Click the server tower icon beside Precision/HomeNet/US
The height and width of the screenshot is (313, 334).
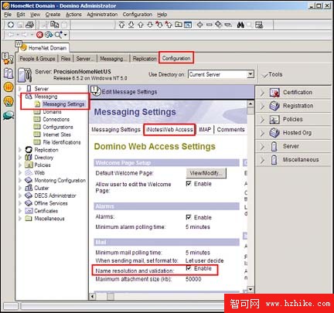pyautogui.click(x=25, y=75)
